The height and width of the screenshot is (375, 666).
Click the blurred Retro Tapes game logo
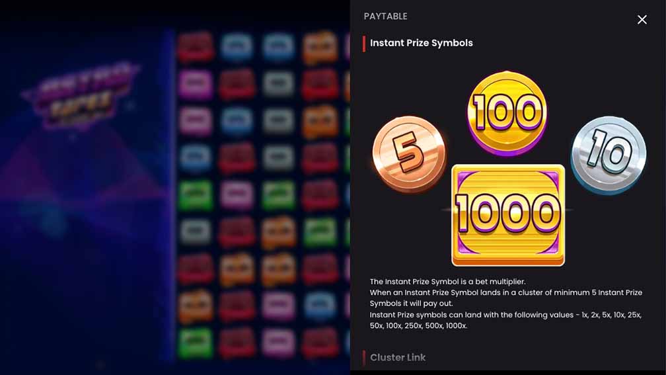tap(81, 96)
